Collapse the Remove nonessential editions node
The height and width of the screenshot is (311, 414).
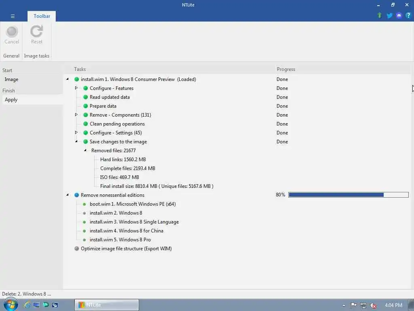coord(68,195)
